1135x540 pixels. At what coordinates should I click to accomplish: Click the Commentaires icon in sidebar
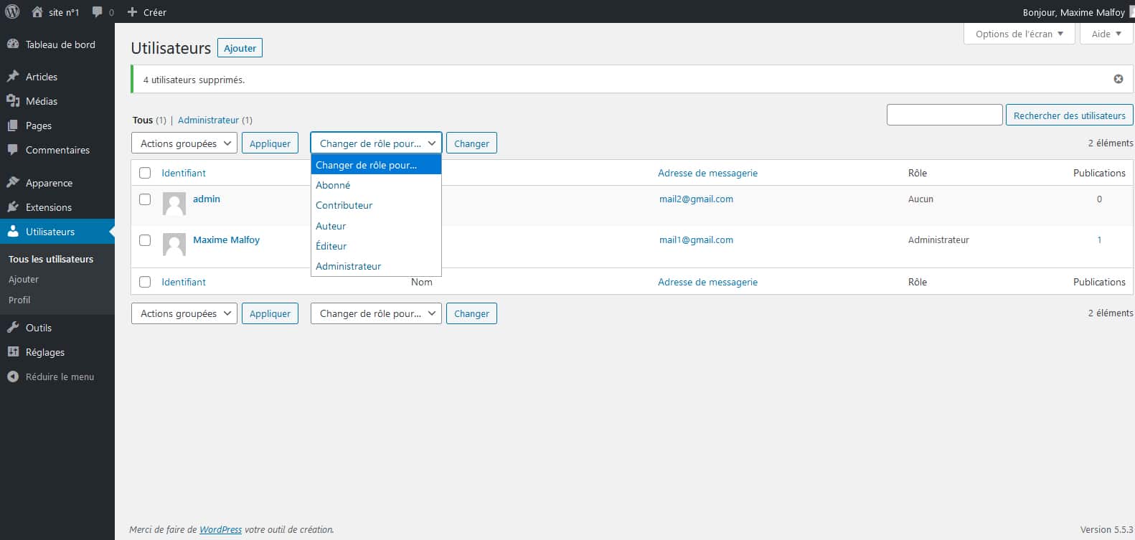click(13, 150)
